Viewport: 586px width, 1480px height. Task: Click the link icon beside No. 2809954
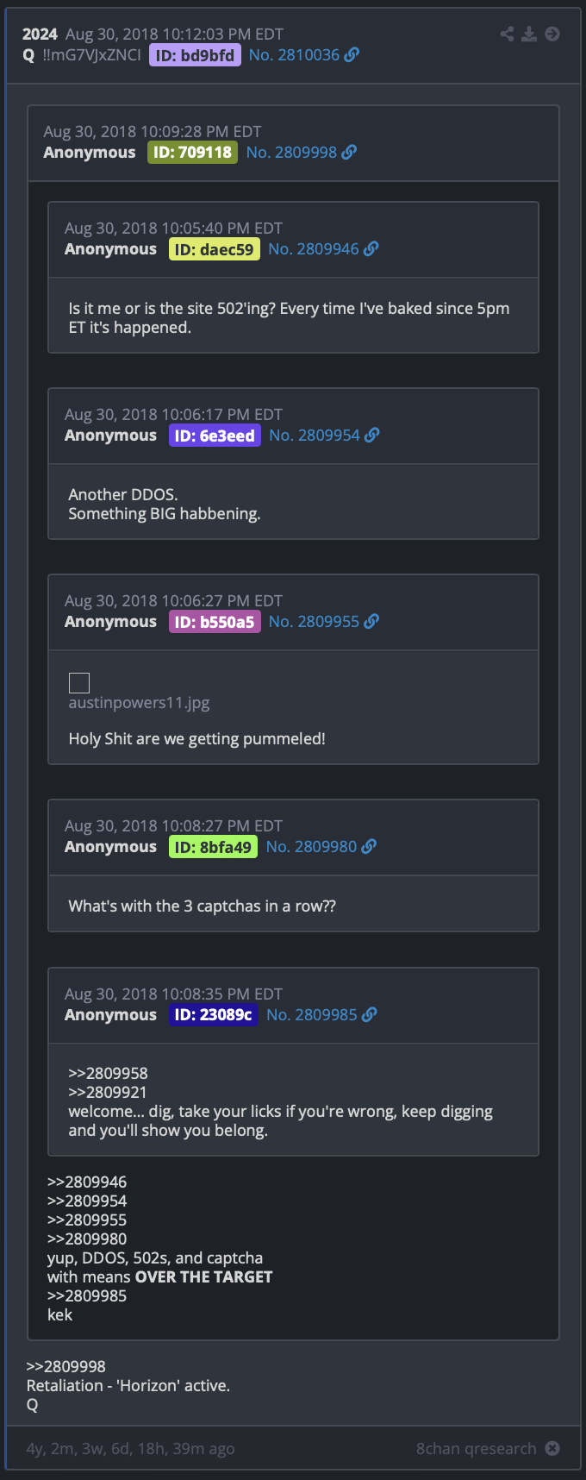[x=371, y=435]
